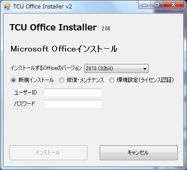187x170 pixels.
Task: Maximize the installer window
Action: (x=157, y=5)
